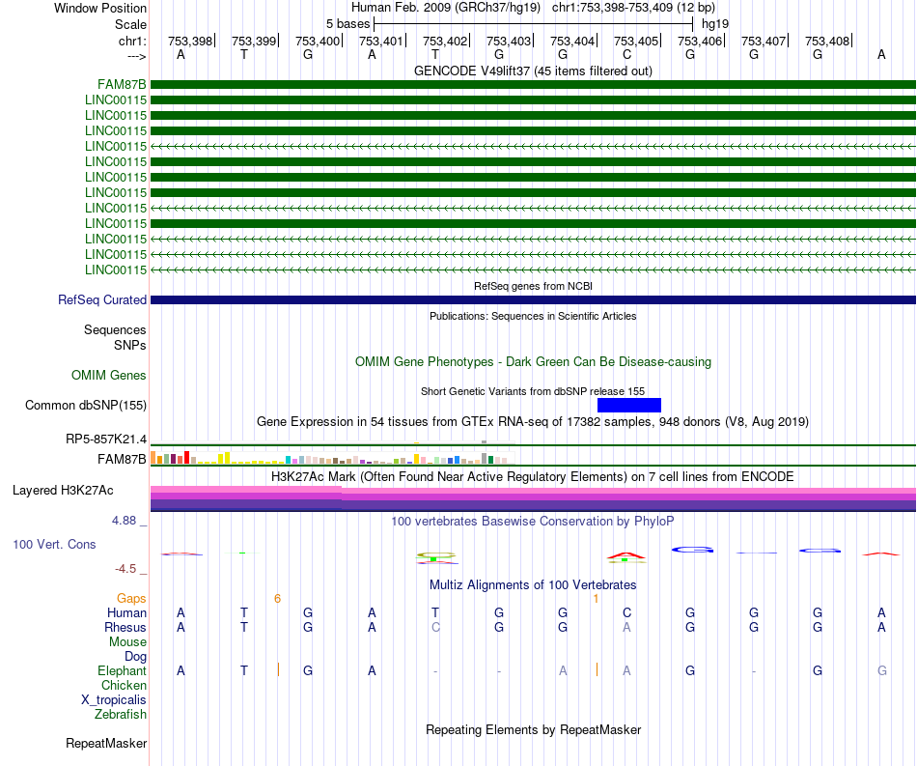Open Short Genetic Variants from dbSNP title

533,391
